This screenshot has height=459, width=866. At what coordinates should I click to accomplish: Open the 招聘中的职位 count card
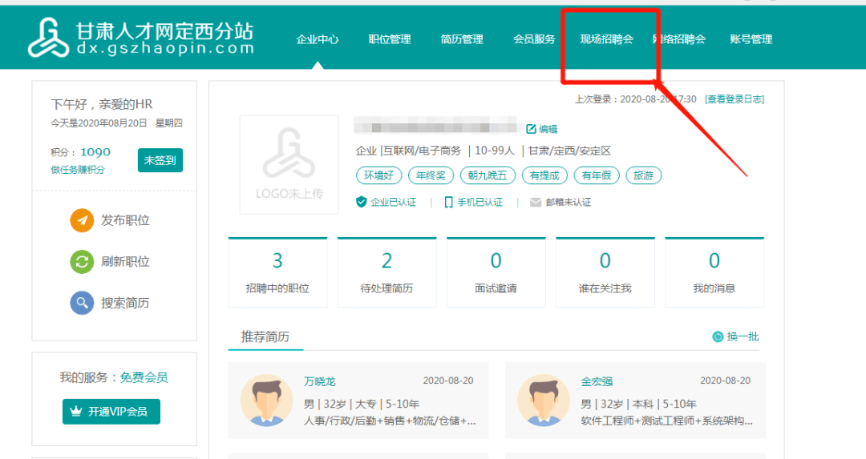tap(277, 272)
